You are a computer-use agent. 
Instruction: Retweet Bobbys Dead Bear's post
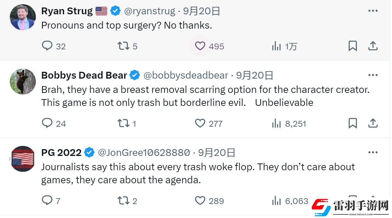[124, 123]
